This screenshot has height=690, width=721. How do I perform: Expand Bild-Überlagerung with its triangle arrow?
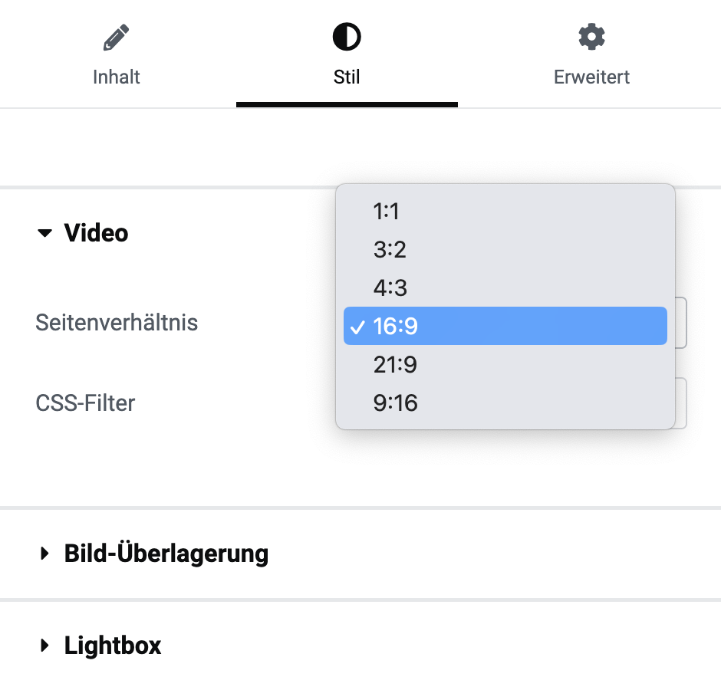tap(44, 553)
